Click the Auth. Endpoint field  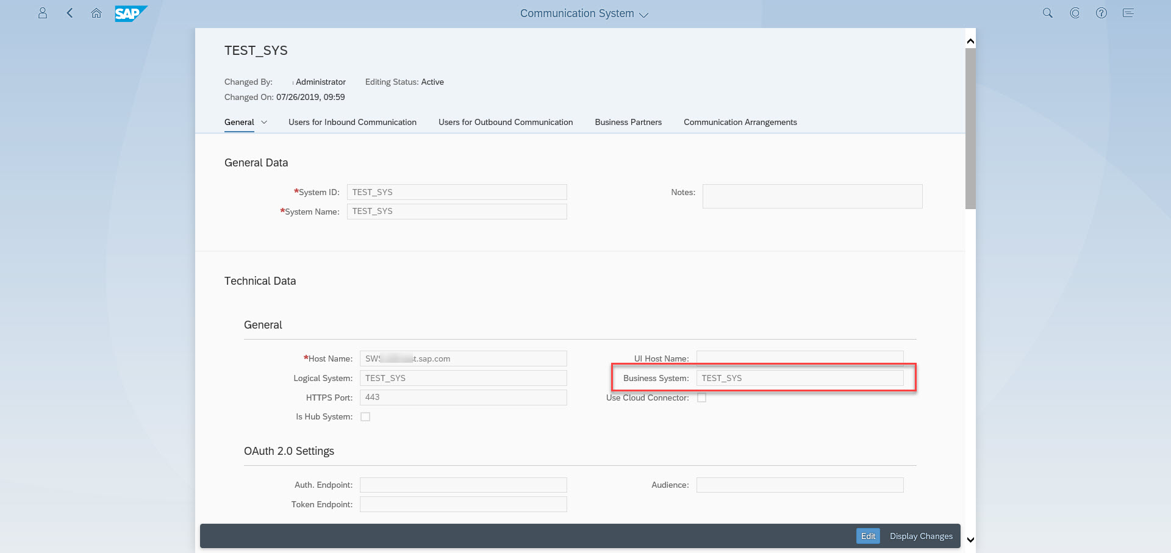(464, 485)
